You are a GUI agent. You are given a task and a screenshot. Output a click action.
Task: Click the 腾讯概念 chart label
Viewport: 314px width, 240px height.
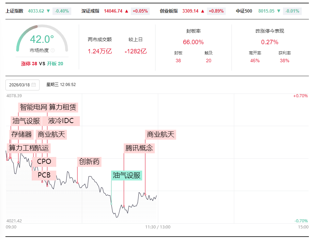pyautogui.click(x=139, y=148)
